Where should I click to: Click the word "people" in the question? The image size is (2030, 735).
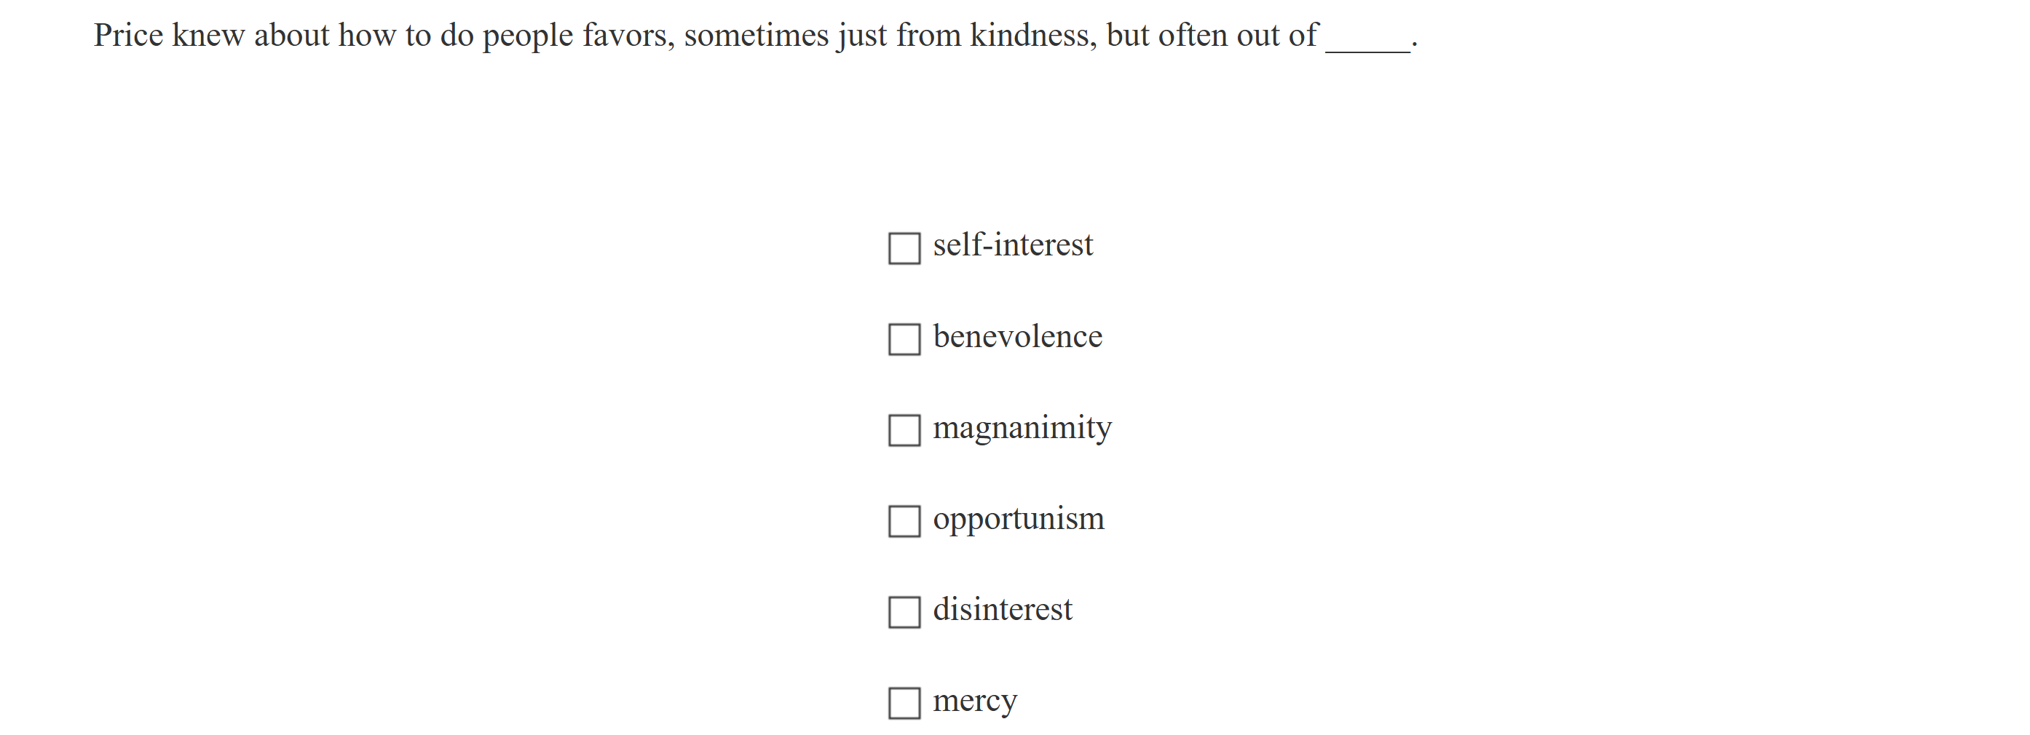click(527, 36)
